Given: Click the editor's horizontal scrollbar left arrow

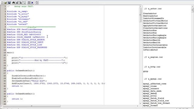Looking at the screenshot, I should pyautogui.click(x=2, y=106).
